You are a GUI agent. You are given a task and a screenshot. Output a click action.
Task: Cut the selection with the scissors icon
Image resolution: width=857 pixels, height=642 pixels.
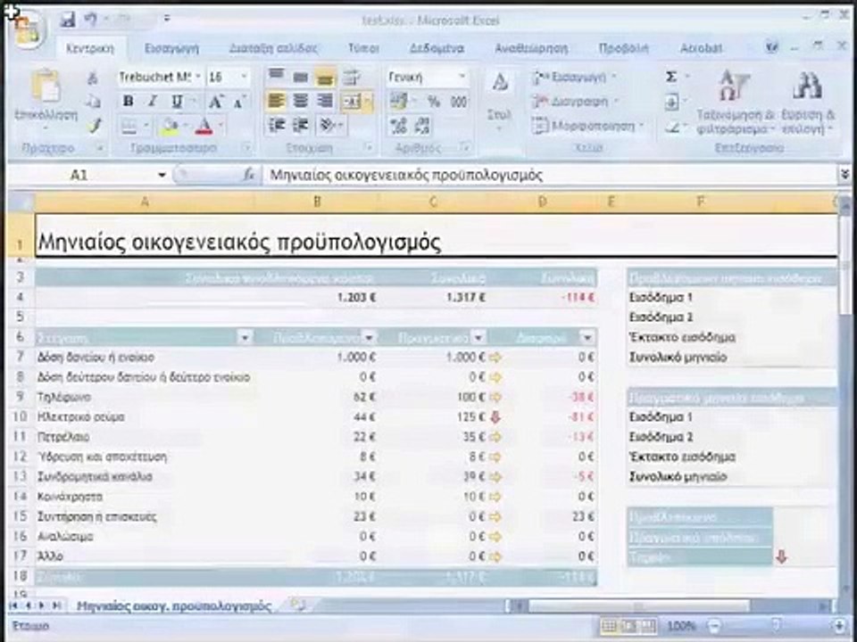click(94, 78)
